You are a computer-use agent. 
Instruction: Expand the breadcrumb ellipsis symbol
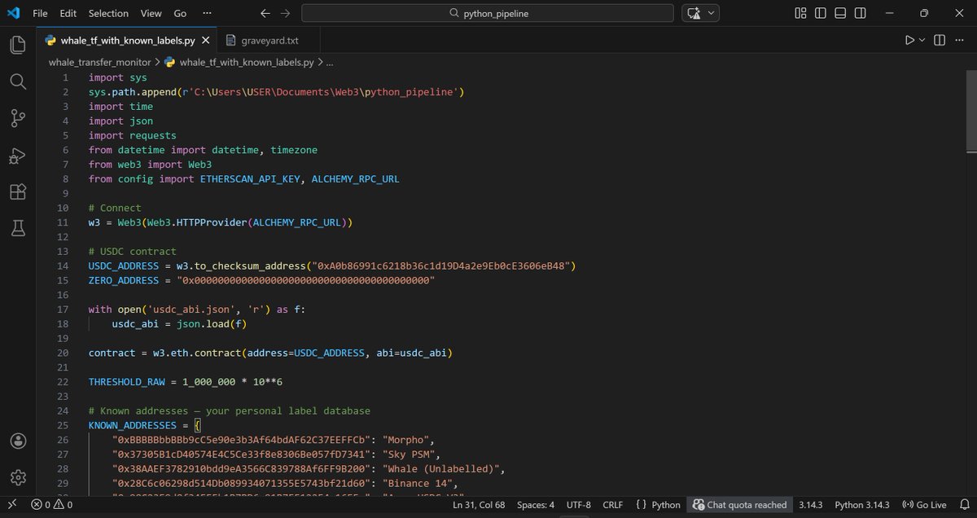tap(329, 62)
